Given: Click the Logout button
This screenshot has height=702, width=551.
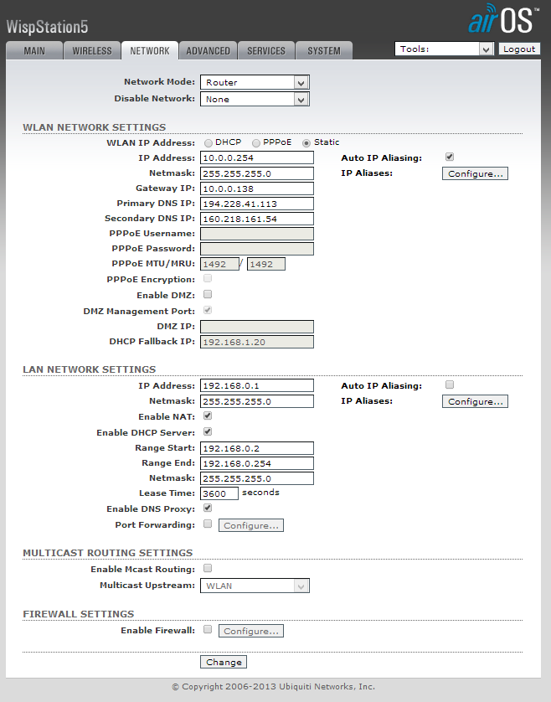Looking at the screenshot, I should [x=519, y=49].
